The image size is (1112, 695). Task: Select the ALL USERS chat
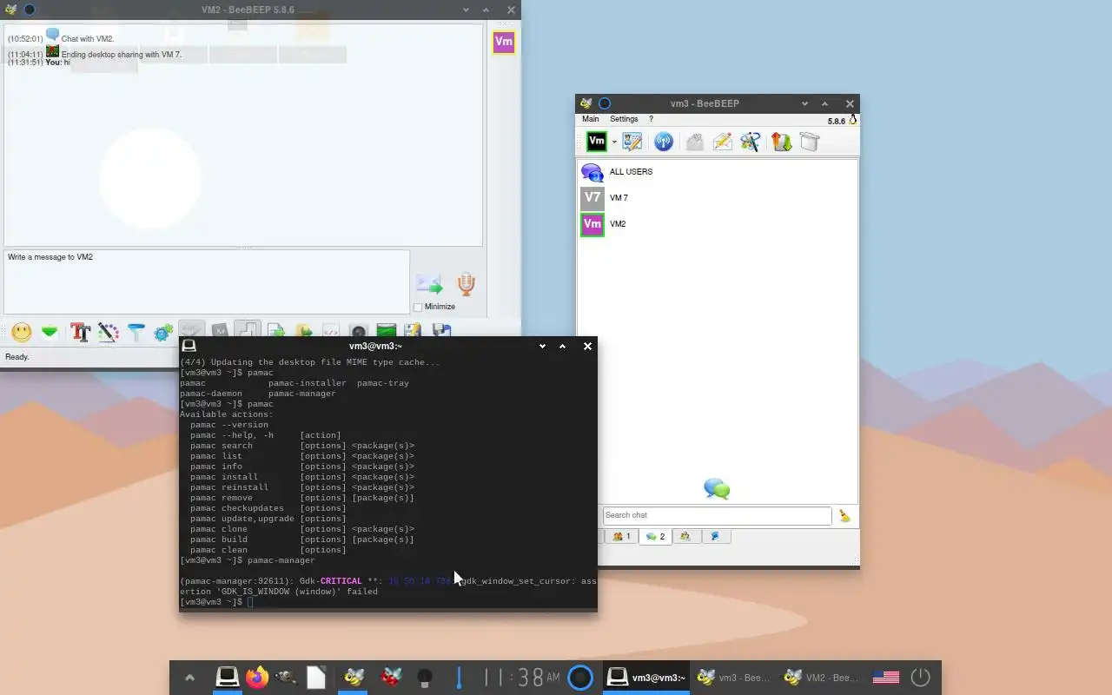pyautogui.click(x=718, y=172)
